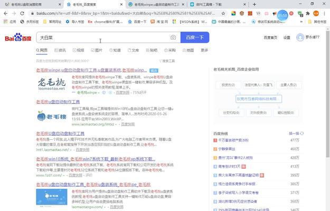Switch to the 老毛桃winpe tab
330x211 pixels.
[157, 4]
